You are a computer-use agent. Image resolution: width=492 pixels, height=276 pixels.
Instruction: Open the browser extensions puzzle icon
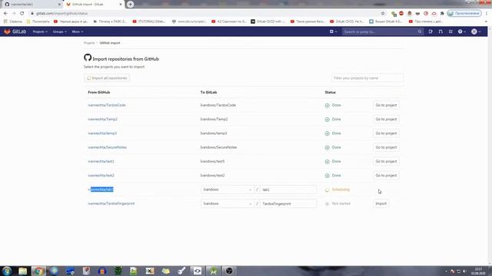coord(442,14)
